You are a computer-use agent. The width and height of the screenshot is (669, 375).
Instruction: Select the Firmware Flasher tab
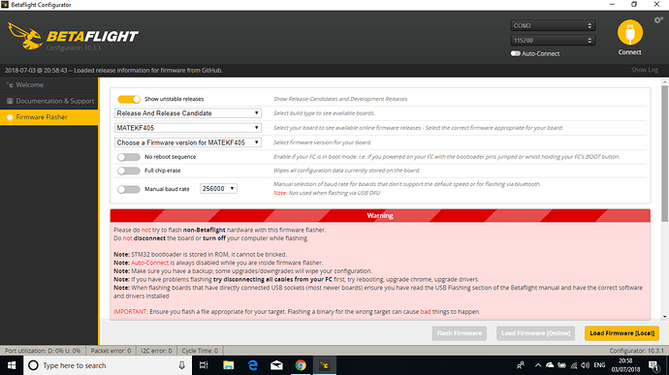[49, 117]
